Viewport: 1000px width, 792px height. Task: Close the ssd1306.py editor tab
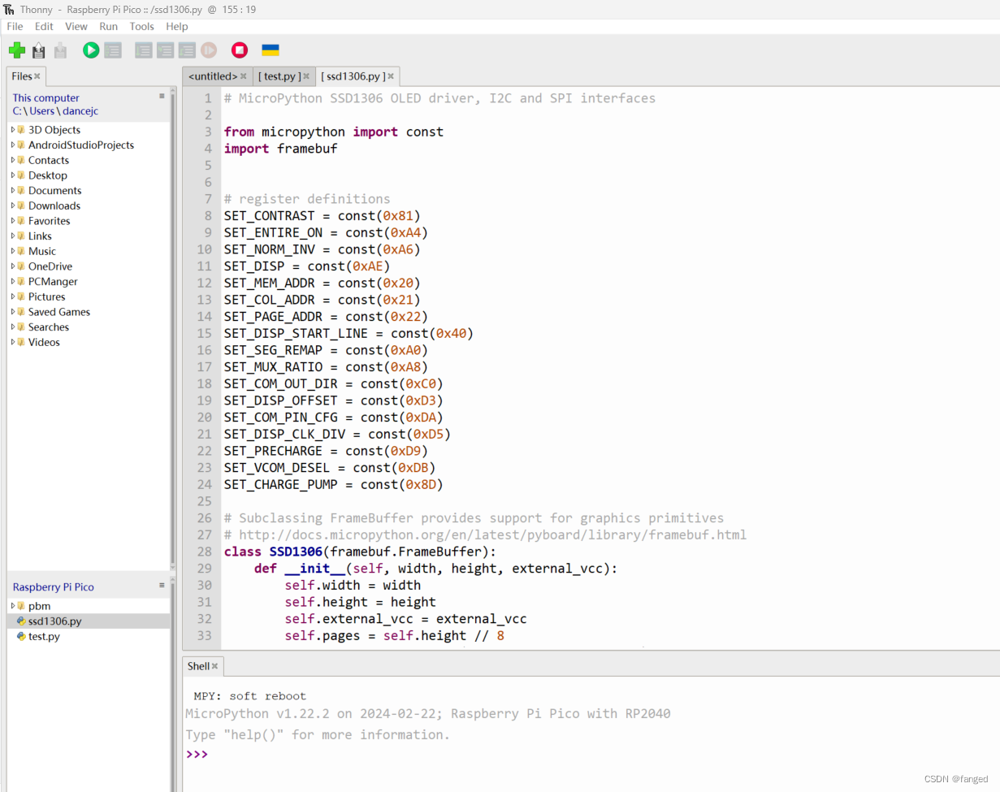pos(391,76)
